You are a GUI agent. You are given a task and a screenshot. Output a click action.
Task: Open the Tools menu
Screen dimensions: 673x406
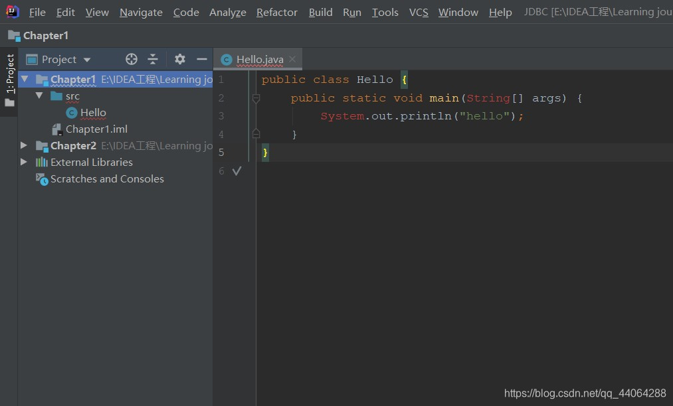click(x=385, y=13)
